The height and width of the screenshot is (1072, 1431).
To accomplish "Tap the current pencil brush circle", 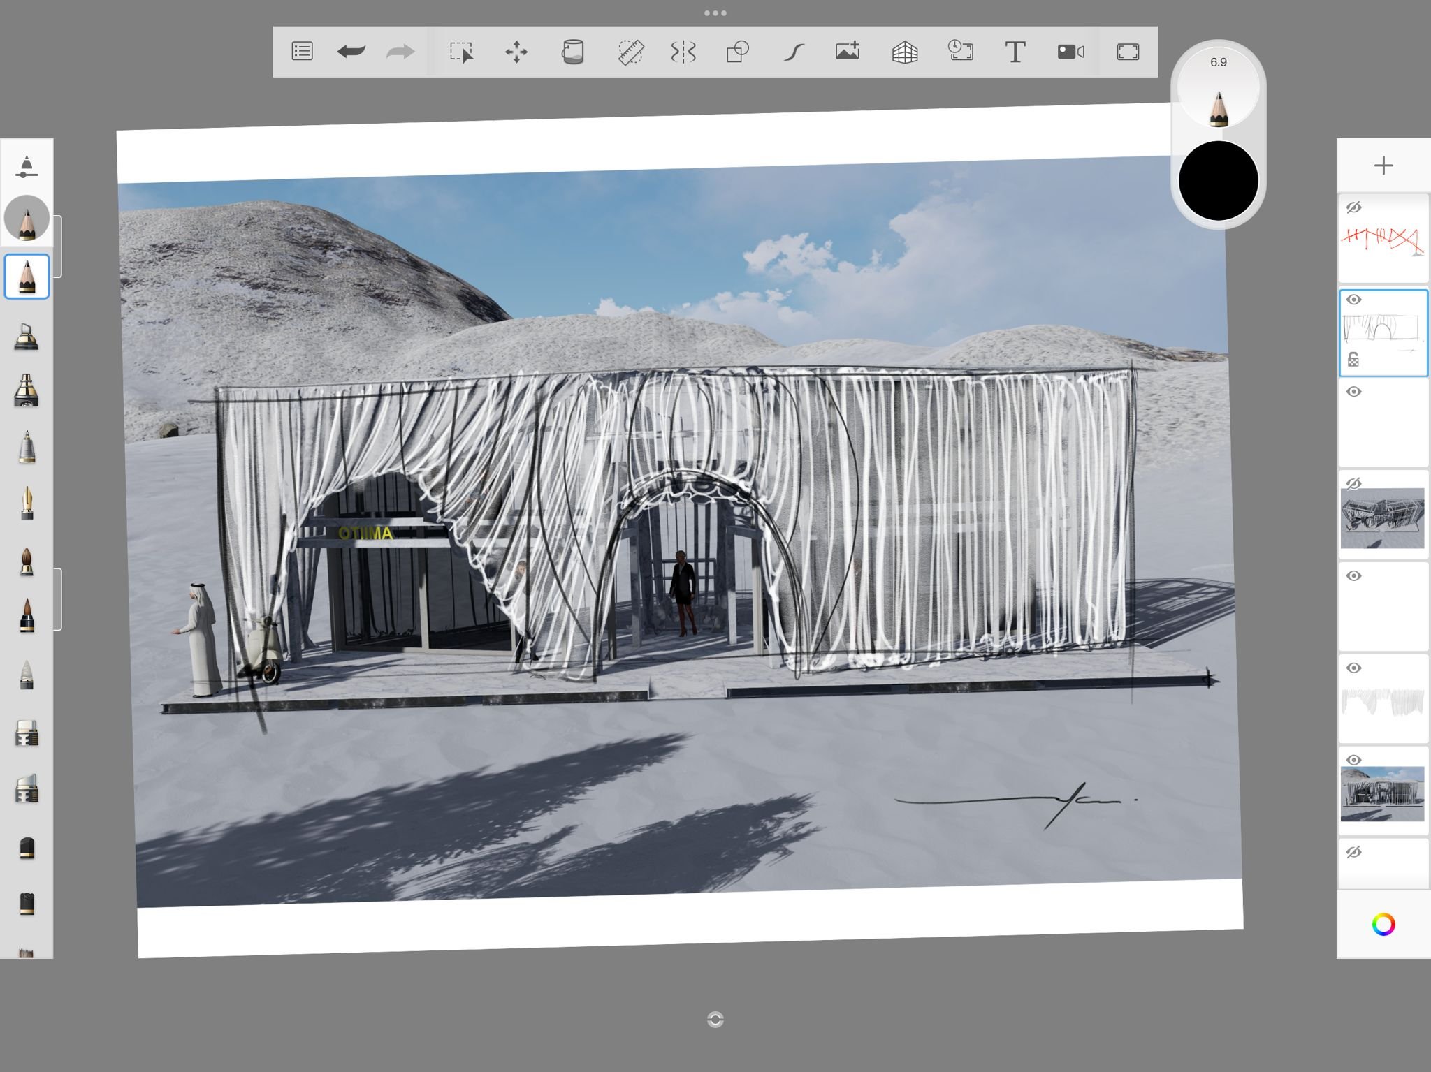I will pos(27,218).
